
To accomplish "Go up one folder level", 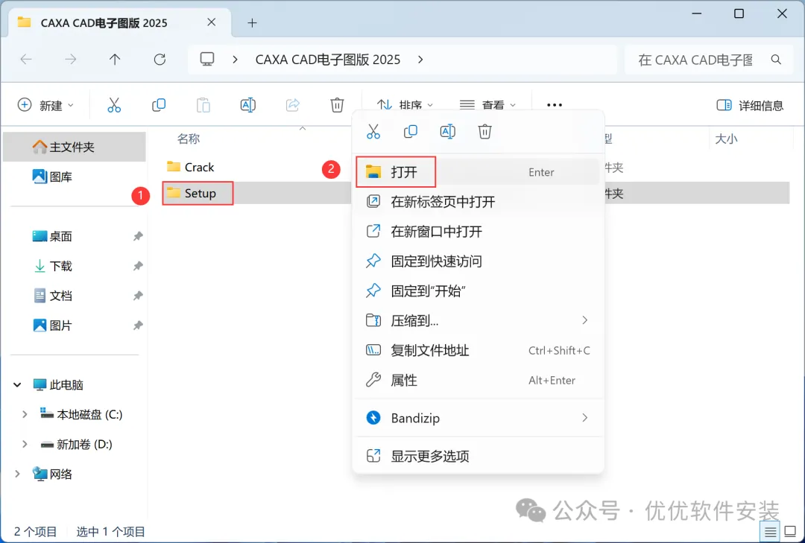I will [115, 60].
